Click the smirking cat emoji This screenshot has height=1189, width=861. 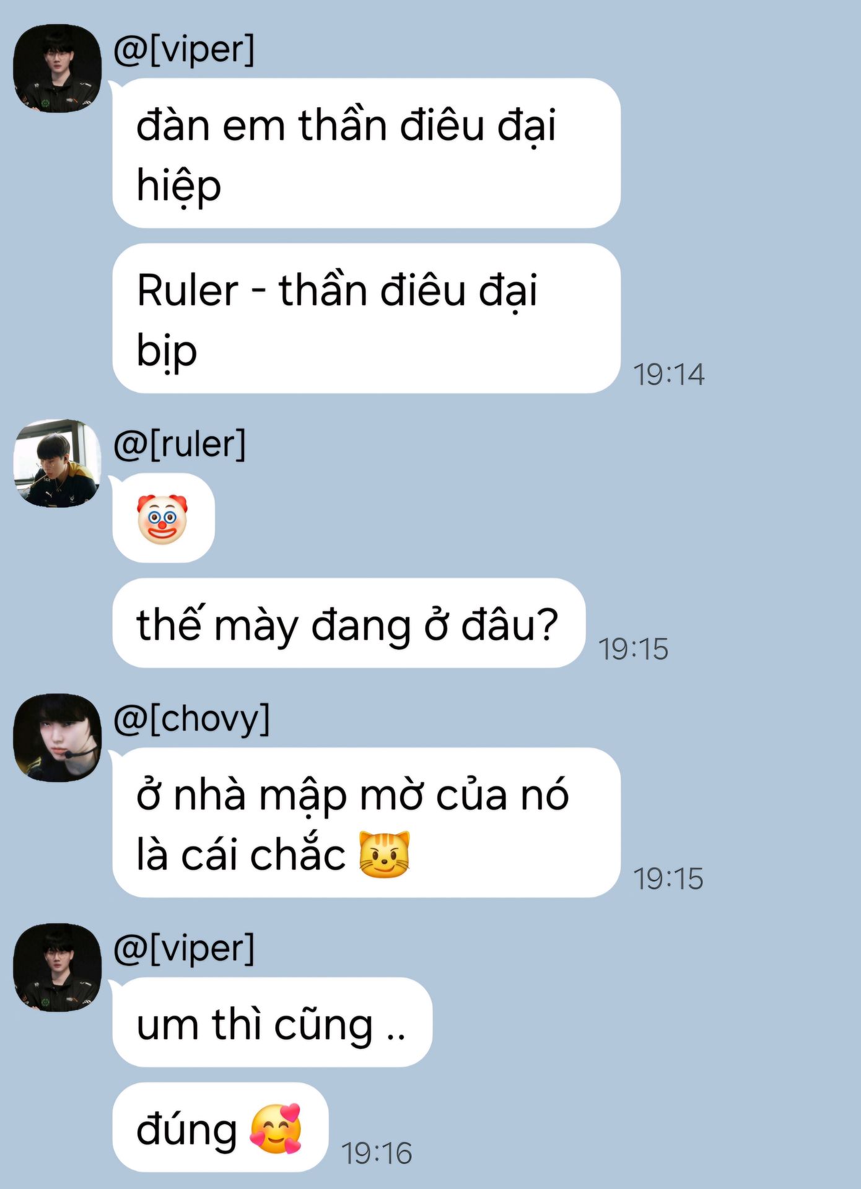(x=385, y=854)
